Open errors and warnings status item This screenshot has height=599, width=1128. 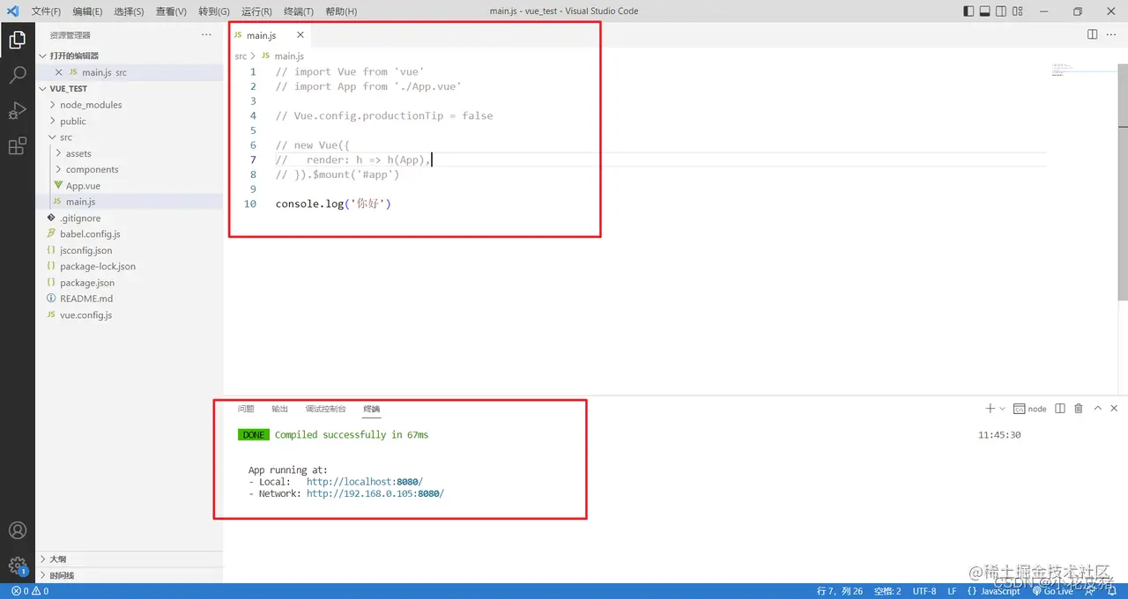coord(30,591)
